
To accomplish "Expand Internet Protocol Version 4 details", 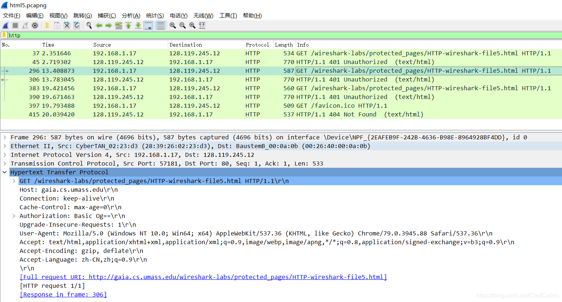I will point(5,155).
